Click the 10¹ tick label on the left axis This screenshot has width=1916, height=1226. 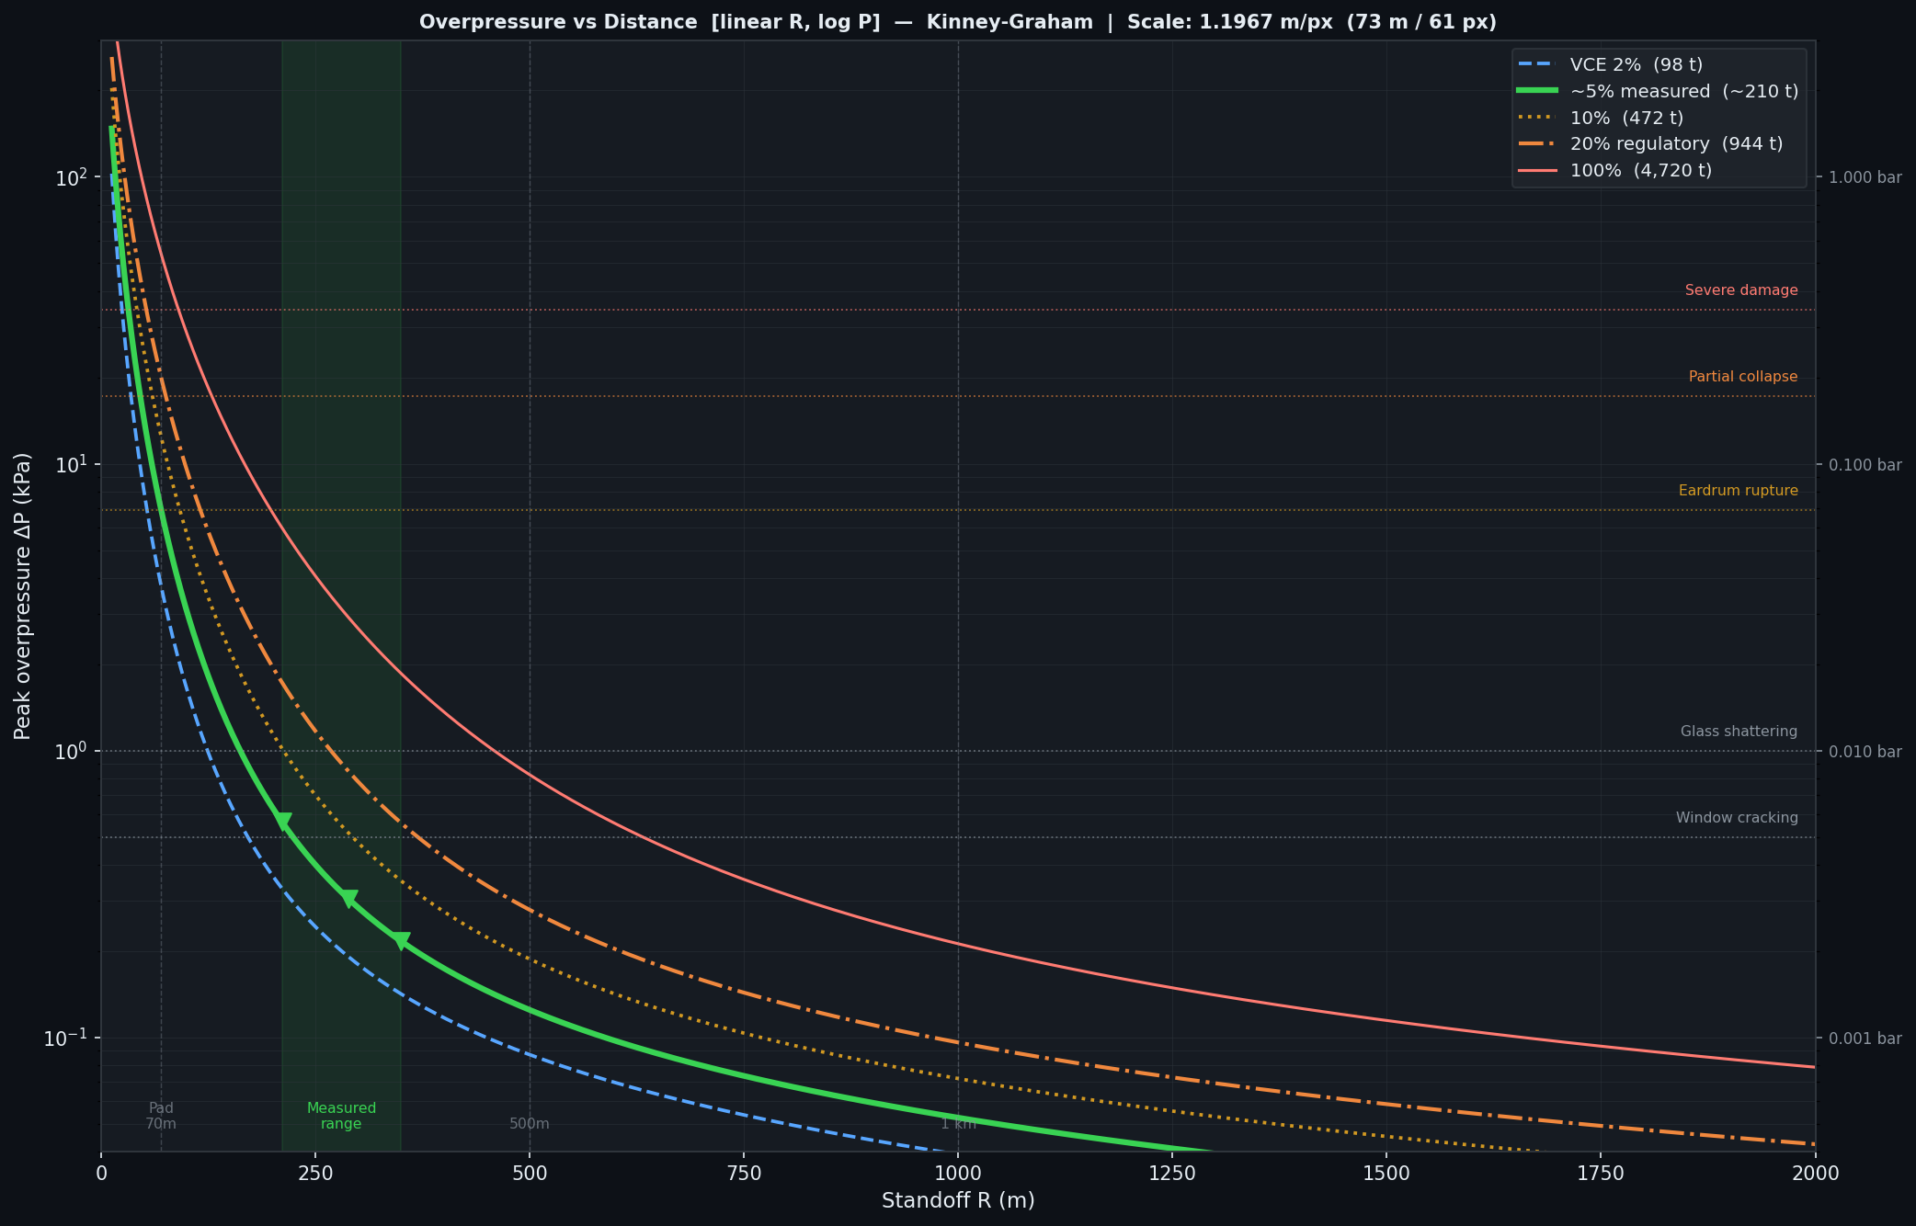(x=73, y=463)
